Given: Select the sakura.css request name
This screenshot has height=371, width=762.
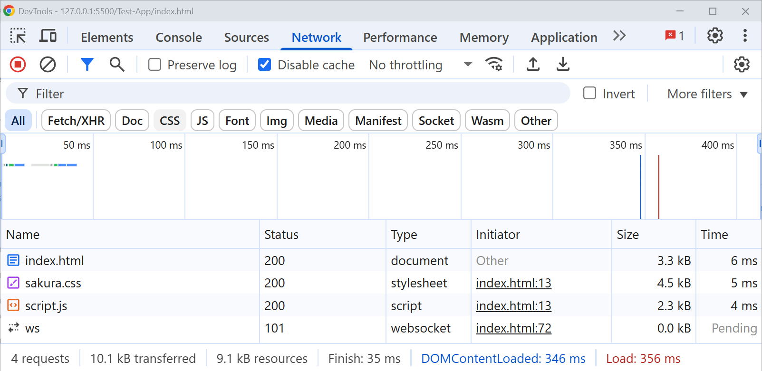Looking at the screenshot, I should pyautogui.click(x=53, y=283).
